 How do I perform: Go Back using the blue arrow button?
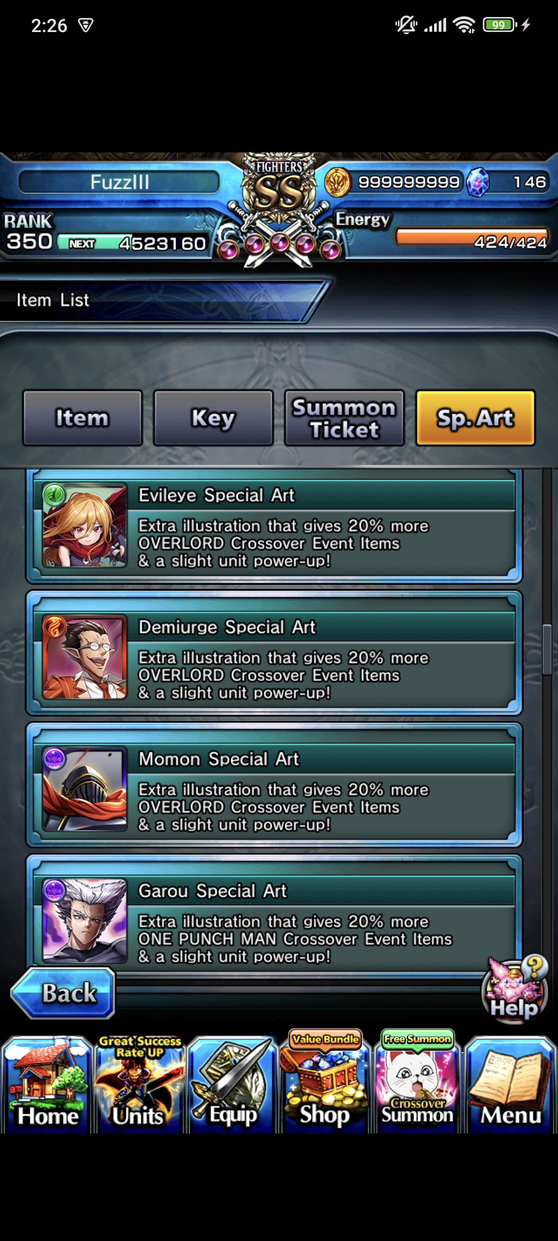point(63,993)
